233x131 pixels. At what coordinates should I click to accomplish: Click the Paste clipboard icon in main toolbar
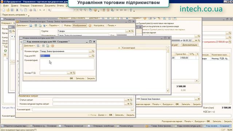click(25, 10)
